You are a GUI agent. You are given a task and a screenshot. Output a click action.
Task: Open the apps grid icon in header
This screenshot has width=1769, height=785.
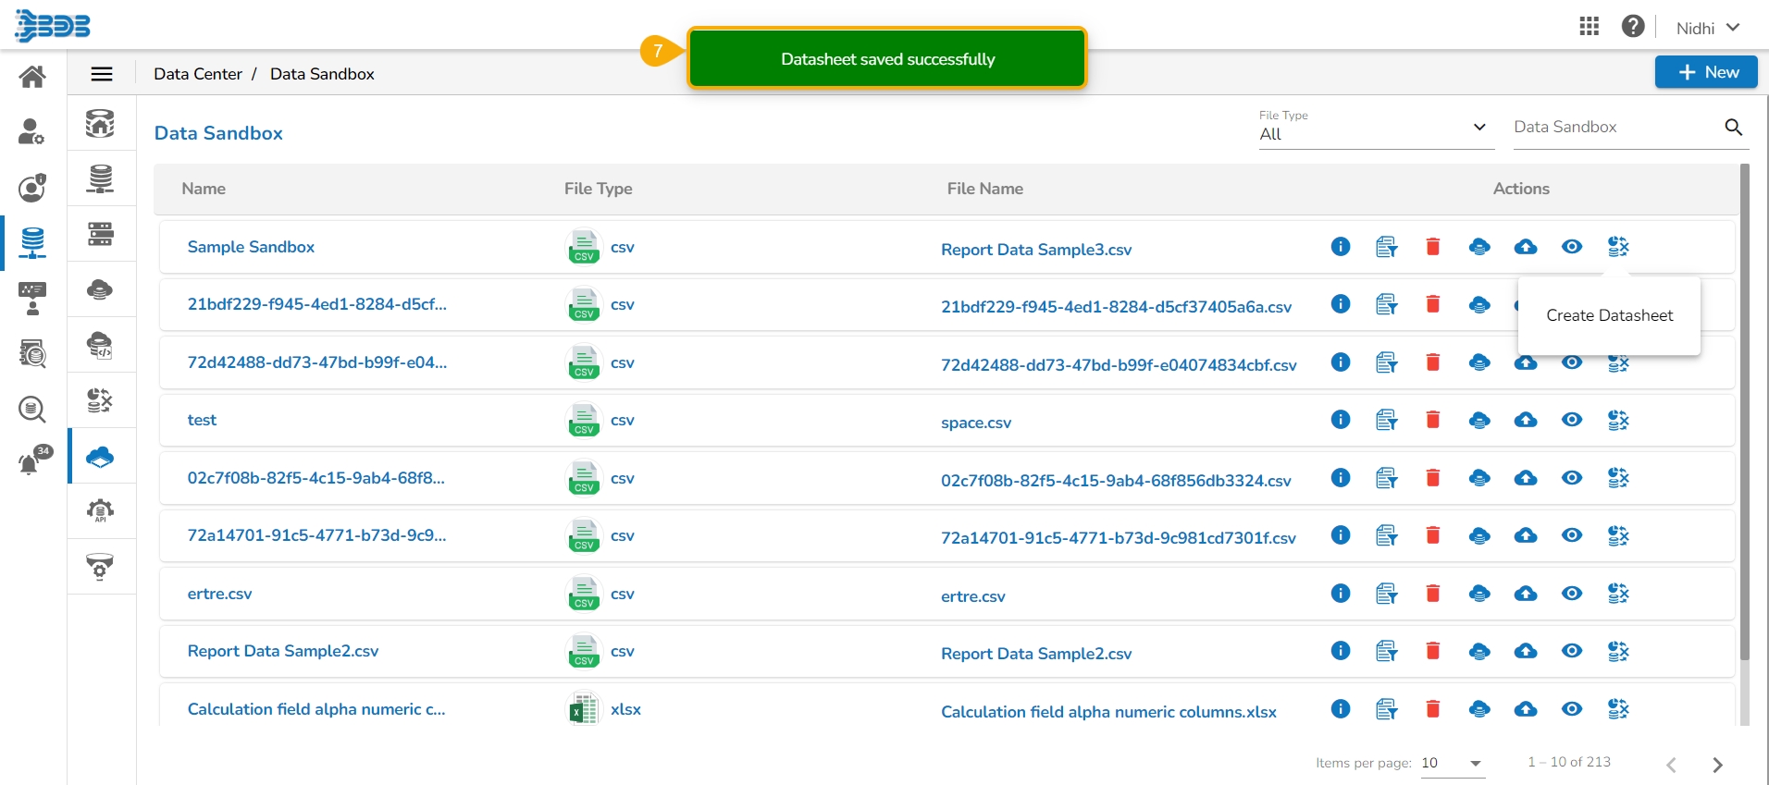(x=1590, y=27)
